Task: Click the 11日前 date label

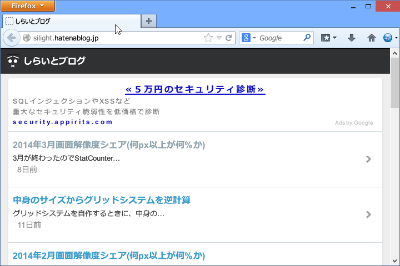Action: (29, 225)
